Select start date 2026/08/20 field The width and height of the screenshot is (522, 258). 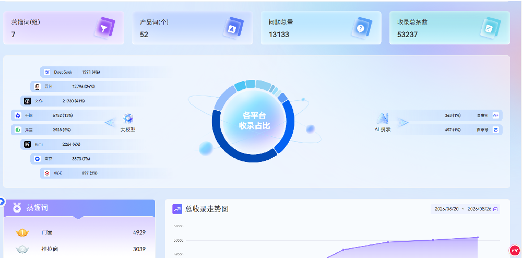pos(446,209)
